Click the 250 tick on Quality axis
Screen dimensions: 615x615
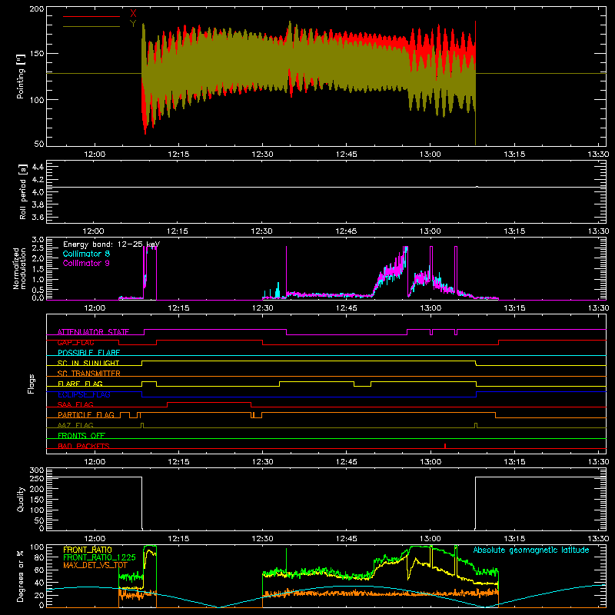[36, 478]
